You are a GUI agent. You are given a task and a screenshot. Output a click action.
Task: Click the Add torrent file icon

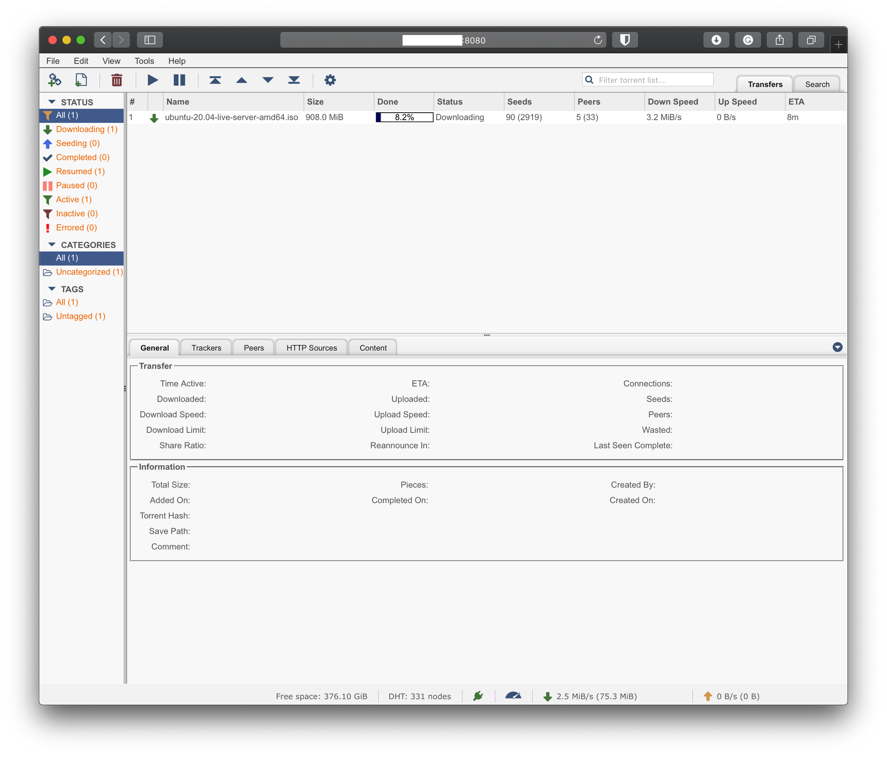pyautogui.click(x=81, y=80)
